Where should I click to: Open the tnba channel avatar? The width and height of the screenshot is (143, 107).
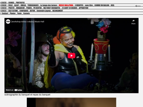8,22
